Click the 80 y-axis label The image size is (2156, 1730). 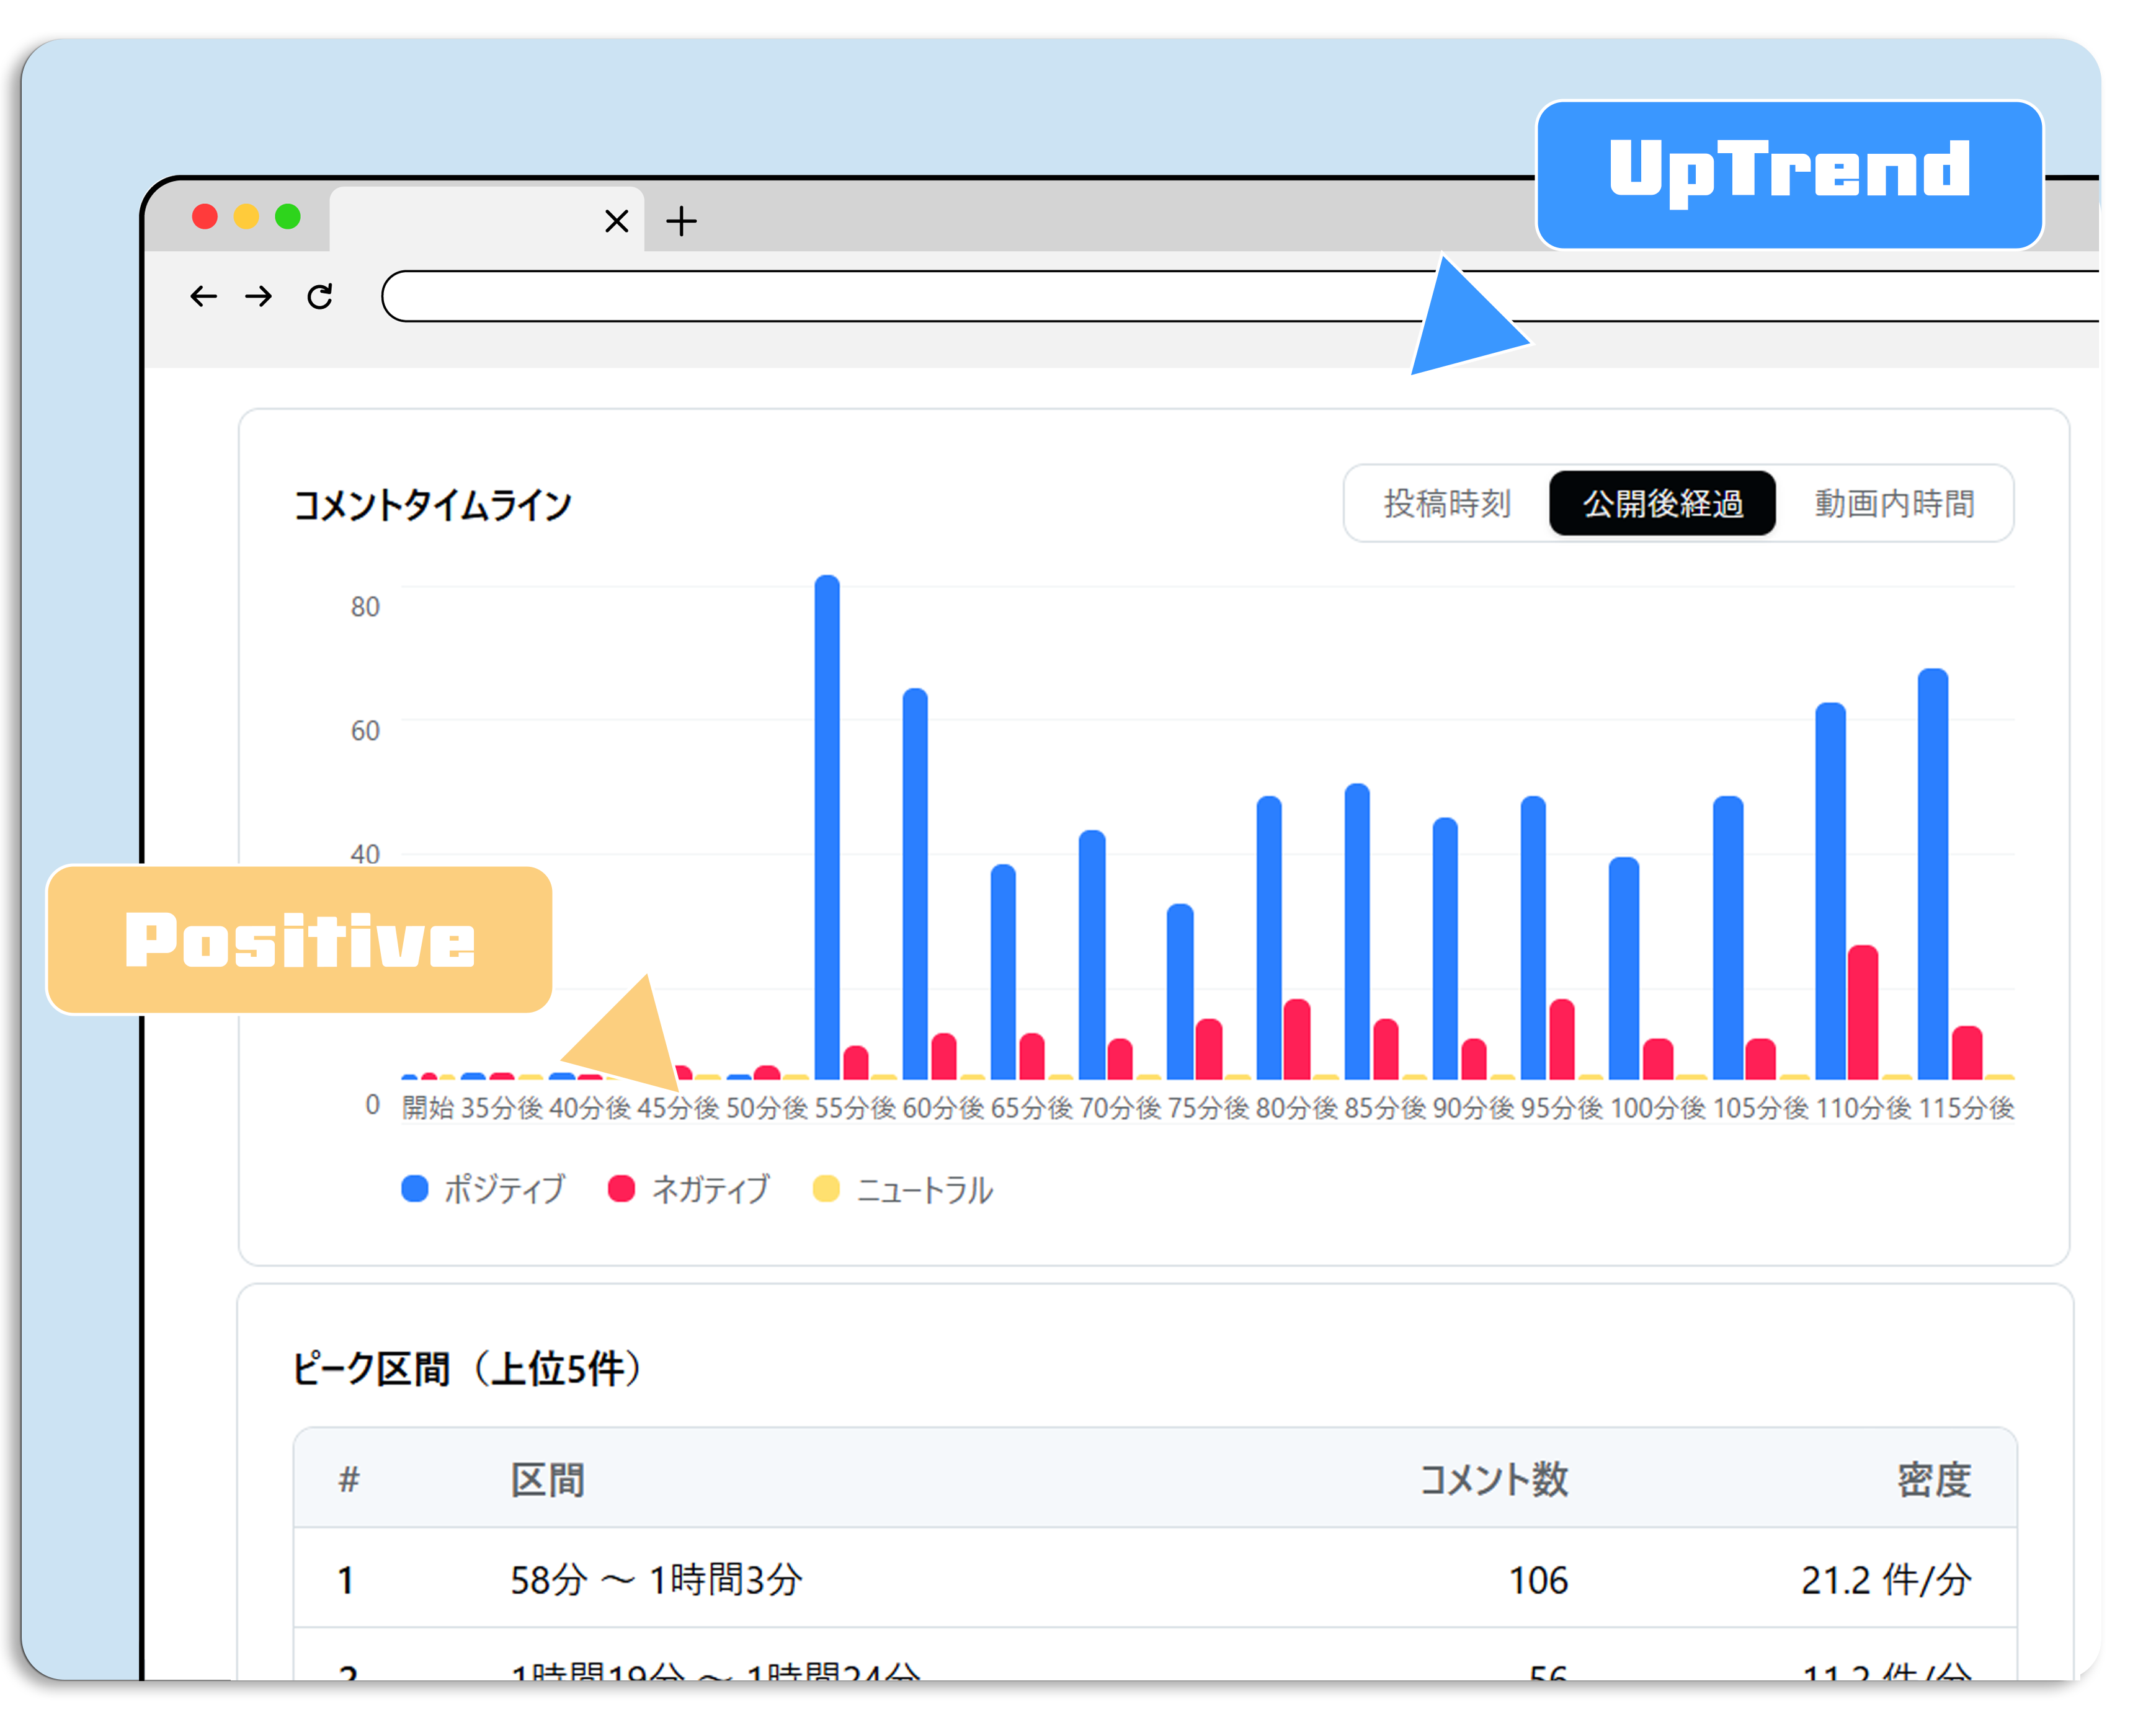coord(365,606)
